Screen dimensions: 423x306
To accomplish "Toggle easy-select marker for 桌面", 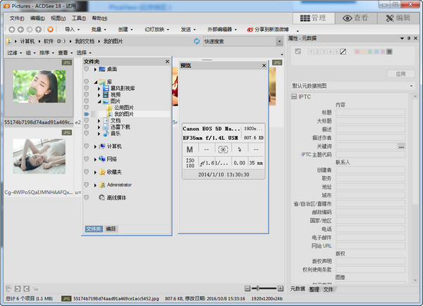I will point(86,69).
